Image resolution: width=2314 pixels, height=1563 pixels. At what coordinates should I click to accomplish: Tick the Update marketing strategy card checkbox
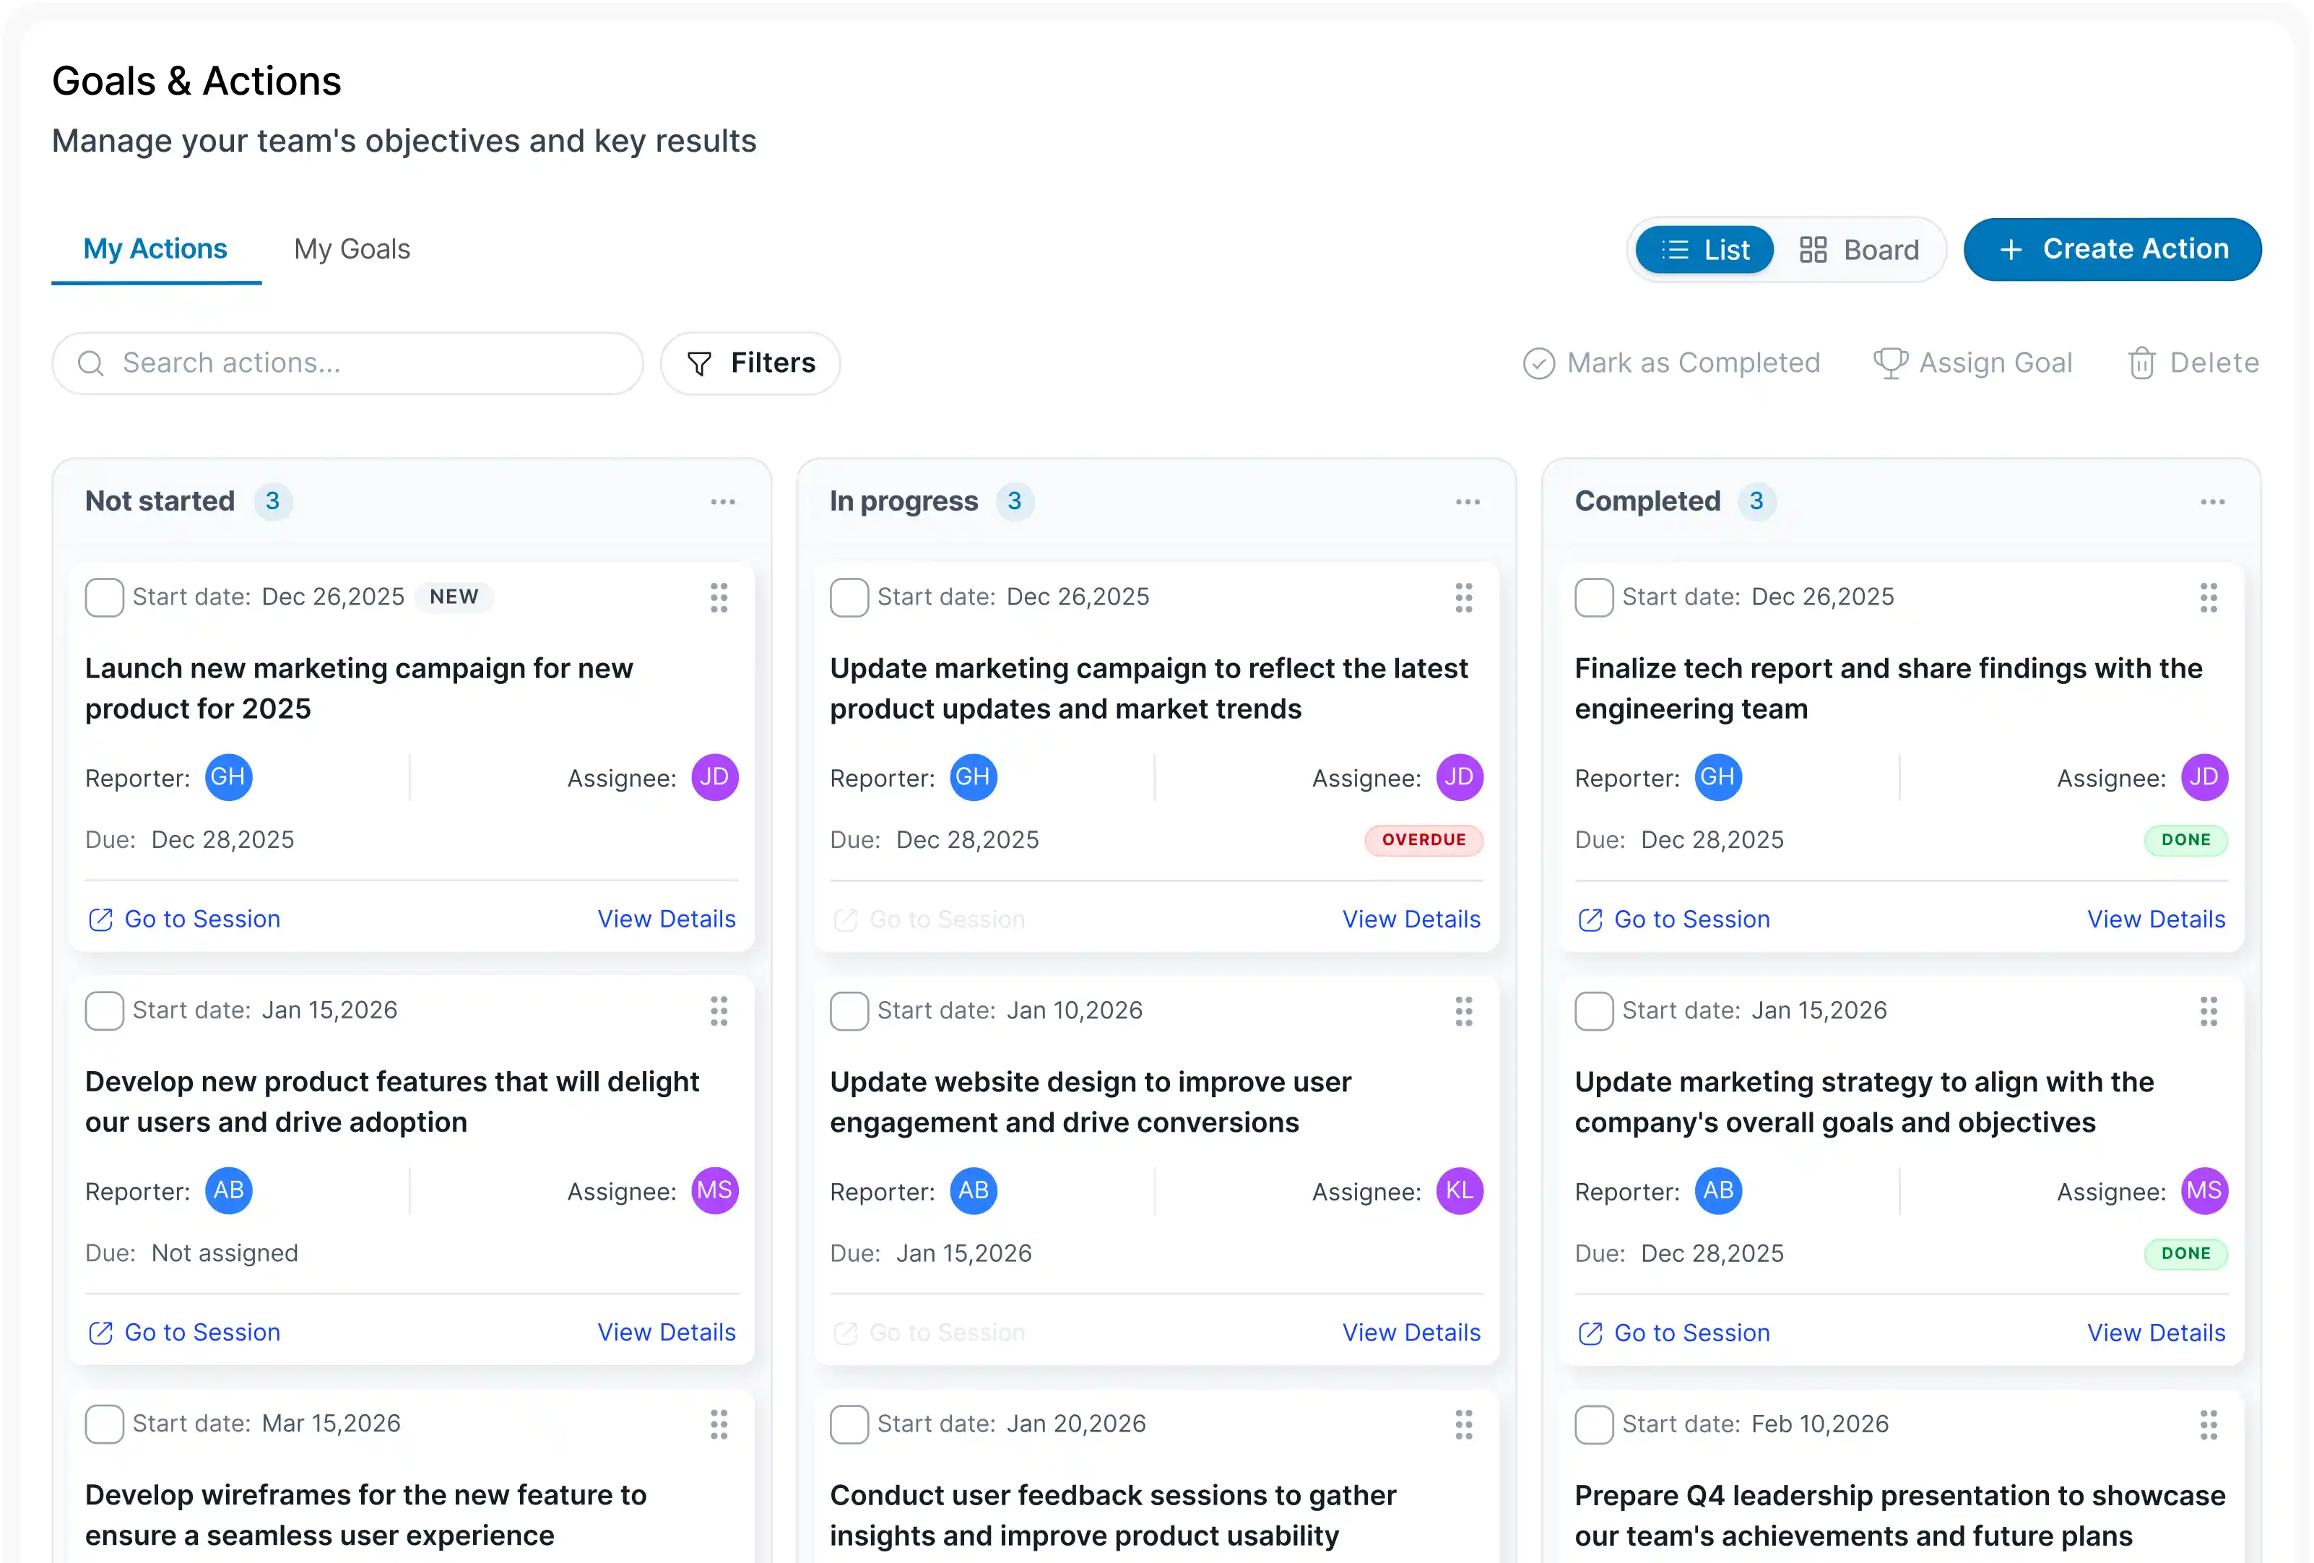1593,1010
